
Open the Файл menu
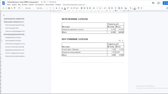click(x=9, y=5)
